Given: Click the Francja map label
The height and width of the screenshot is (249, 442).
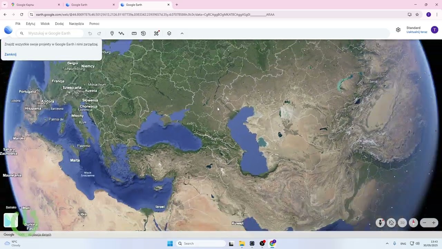Looking at the screenshot, I should (58, 81).
